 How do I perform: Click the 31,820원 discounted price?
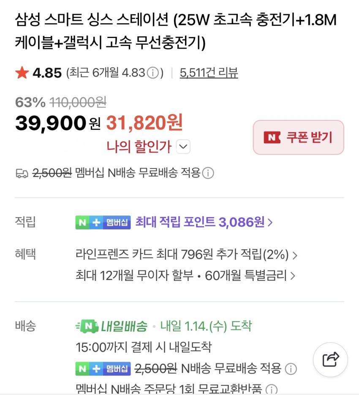pos(144,123)
